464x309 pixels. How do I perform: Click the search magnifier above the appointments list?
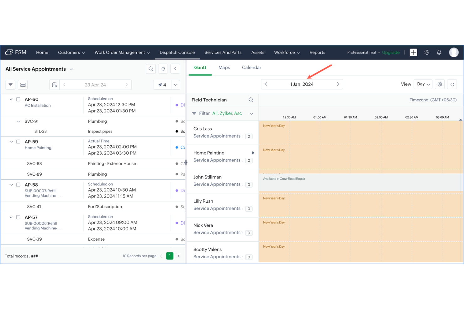[x=151, y=69]
